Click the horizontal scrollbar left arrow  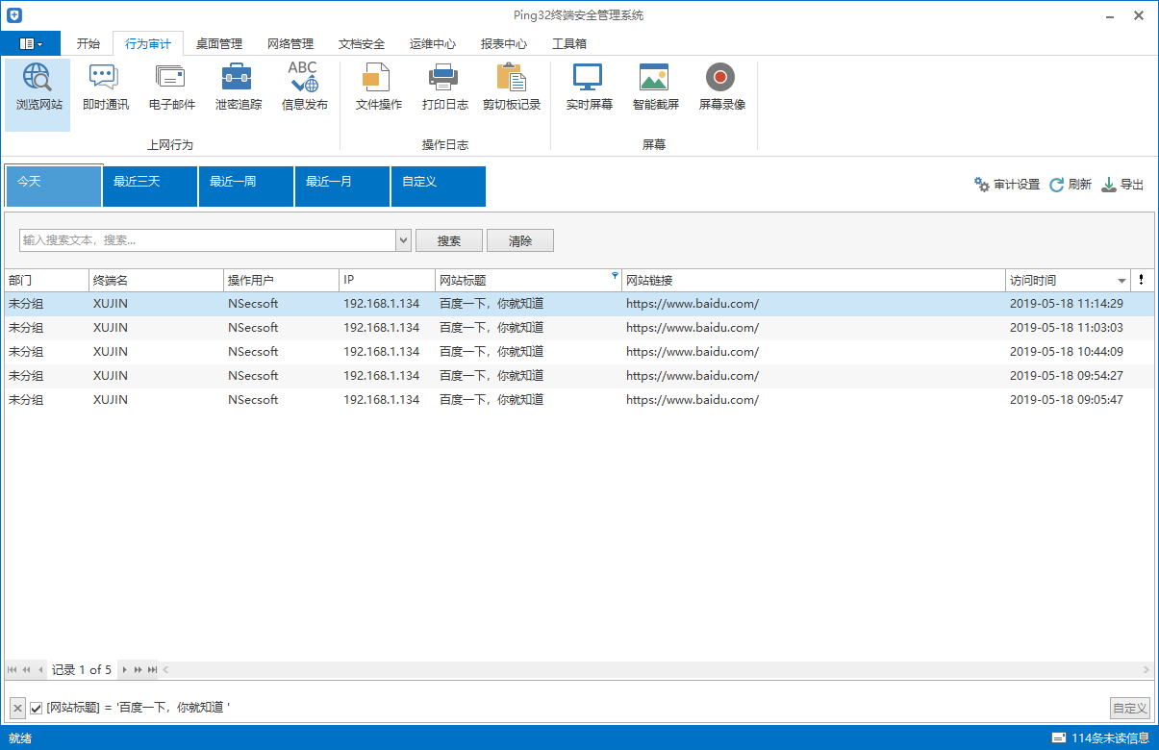pos(165,669)
